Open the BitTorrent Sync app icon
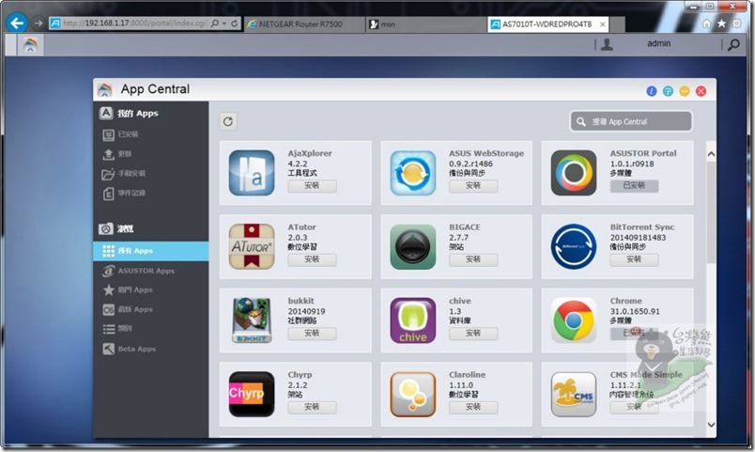The height and width of the screenshot is (452, 755). tap(574, 246)
